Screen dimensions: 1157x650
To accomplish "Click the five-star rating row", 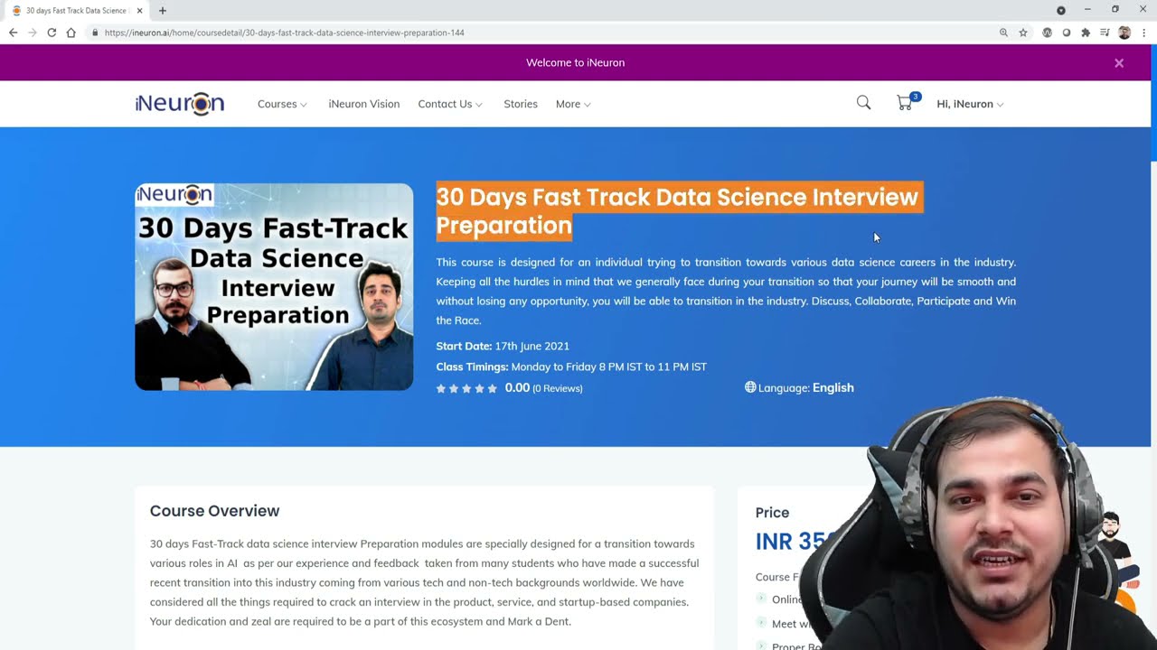I will (x=466, y=388).
